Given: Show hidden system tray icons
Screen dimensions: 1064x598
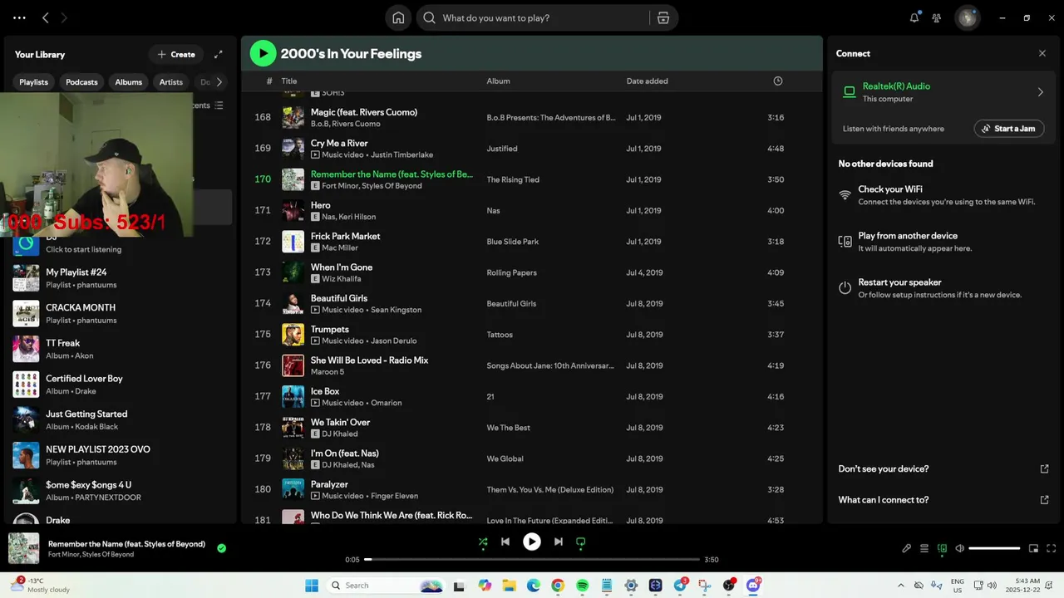Looking at the screenshot, I should 901,586.
